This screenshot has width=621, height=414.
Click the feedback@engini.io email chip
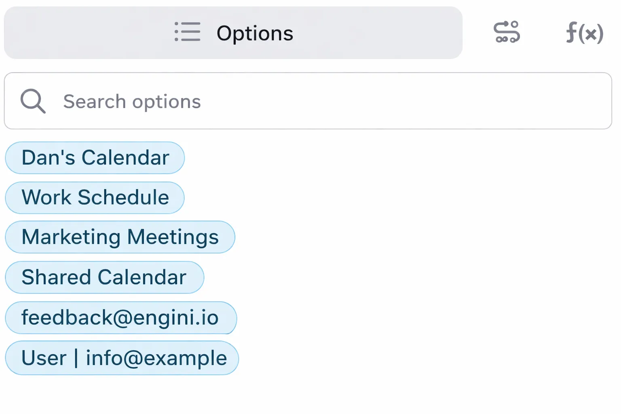click(121, 318)
